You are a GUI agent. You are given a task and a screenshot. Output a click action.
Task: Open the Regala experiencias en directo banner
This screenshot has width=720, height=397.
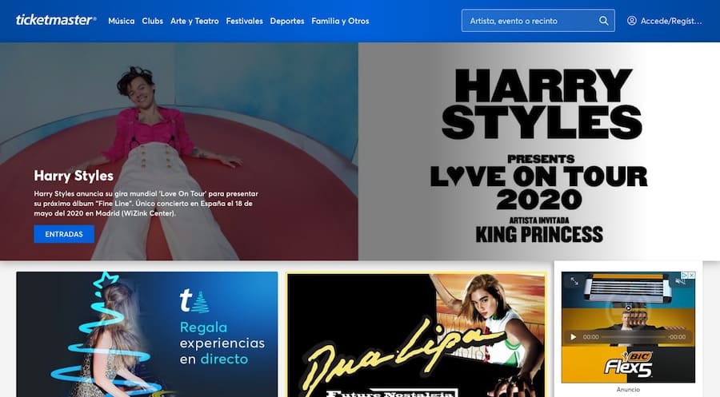146,335
